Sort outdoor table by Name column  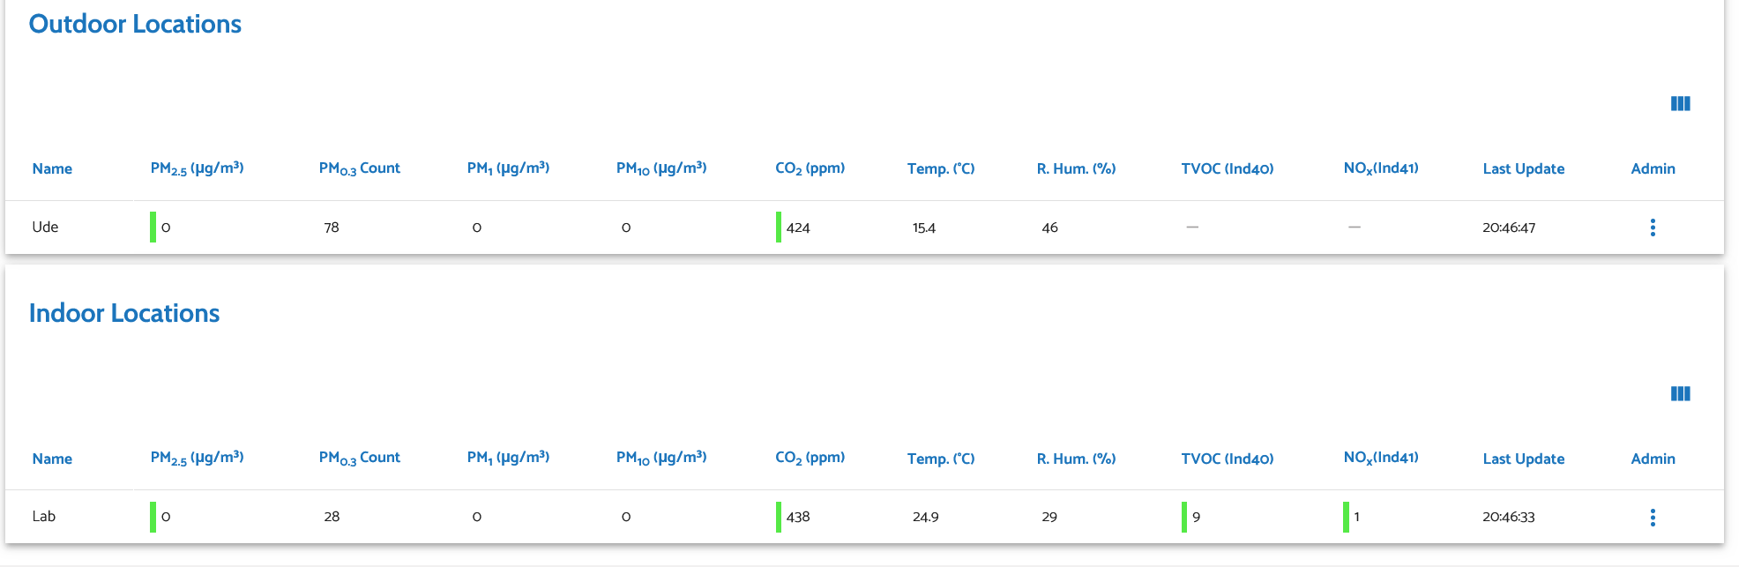coord(52,168)
